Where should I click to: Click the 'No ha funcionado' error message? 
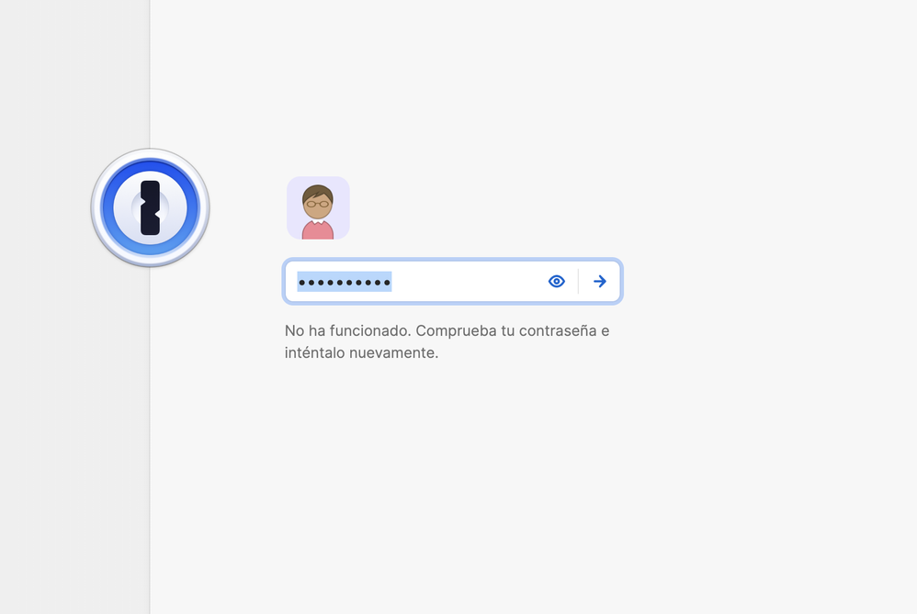pyautogui.click(x=347, y=330)
